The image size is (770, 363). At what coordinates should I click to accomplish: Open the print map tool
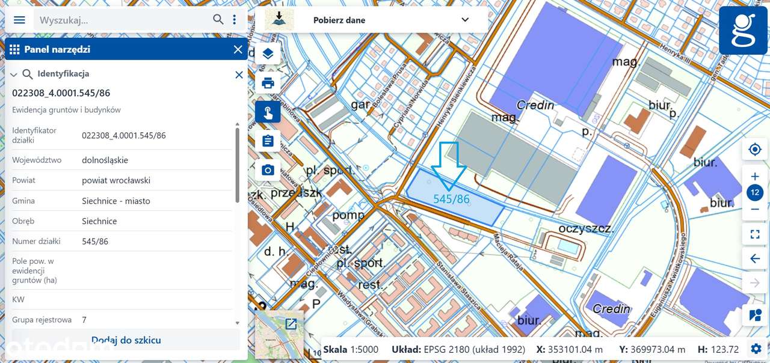click(268, 82)
